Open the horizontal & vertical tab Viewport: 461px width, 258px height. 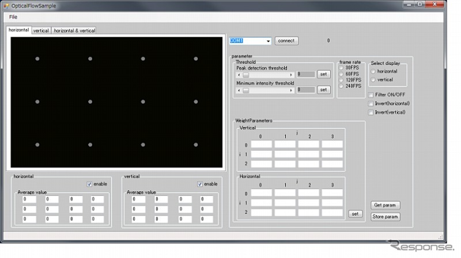(74, 30)
